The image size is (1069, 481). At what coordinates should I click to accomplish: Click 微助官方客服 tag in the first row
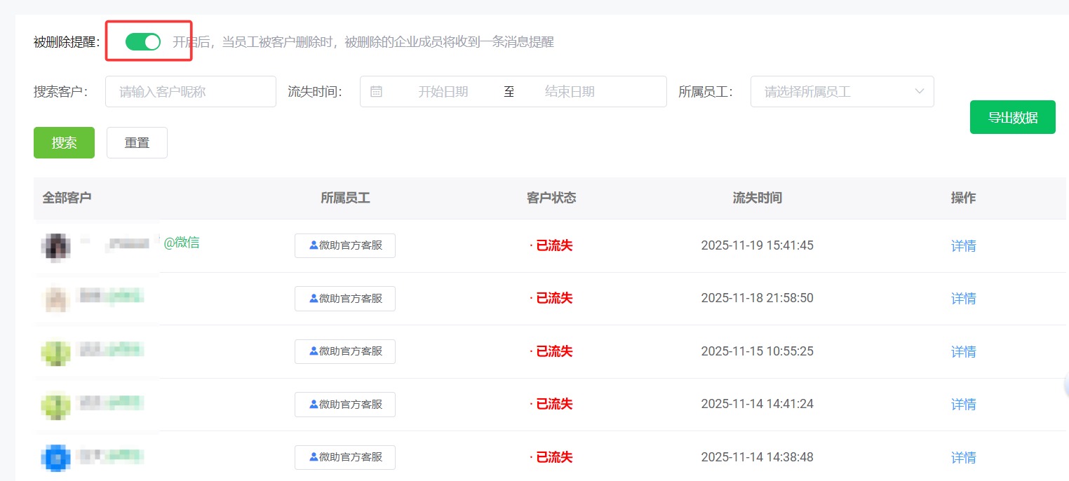click(345, 246)
